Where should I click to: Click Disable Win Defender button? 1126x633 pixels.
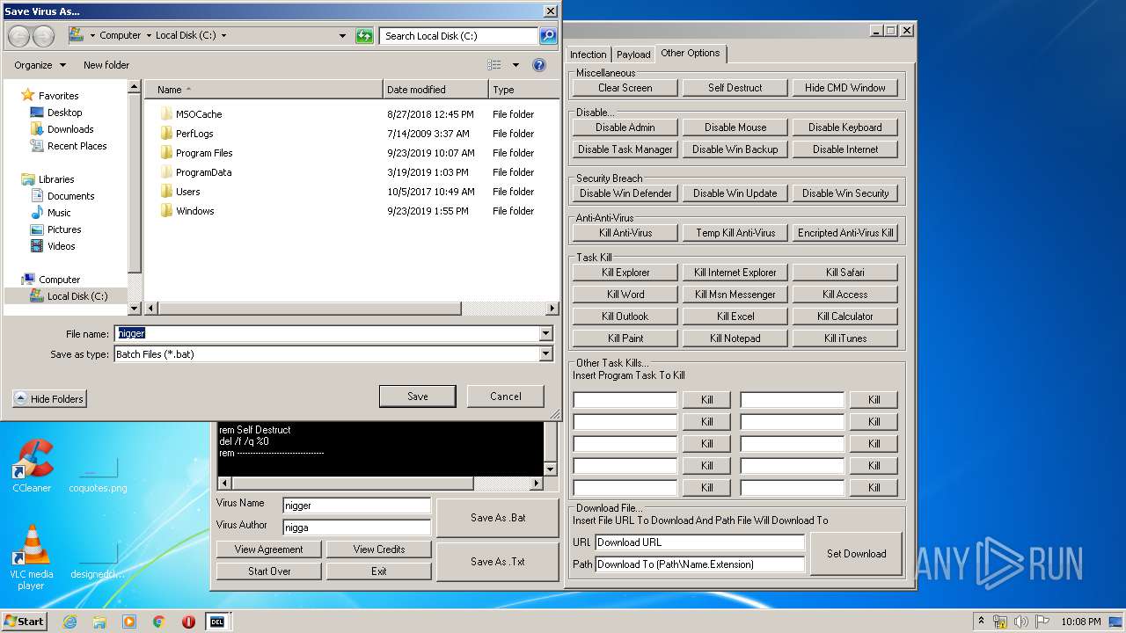[x=625, y=193]
